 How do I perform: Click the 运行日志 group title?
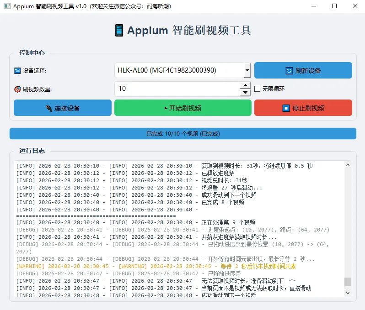32,151
